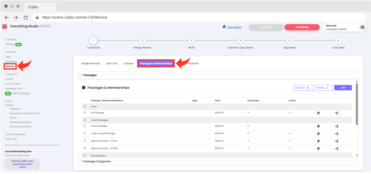Duplicate the VIP Package with copy icon
Screen dimensions: 371x174
click(318, 113)
